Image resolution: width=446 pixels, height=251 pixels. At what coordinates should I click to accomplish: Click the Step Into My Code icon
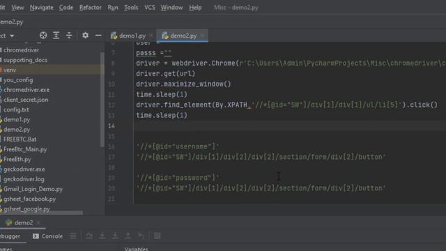click(115, 236)
